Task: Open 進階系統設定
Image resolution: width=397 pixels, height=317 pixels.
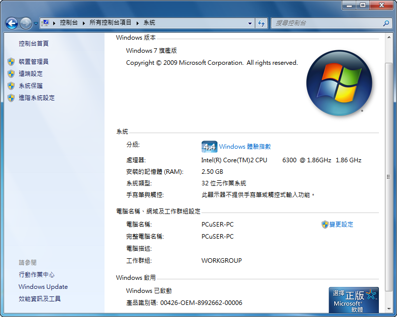Action: coord(37,98)
